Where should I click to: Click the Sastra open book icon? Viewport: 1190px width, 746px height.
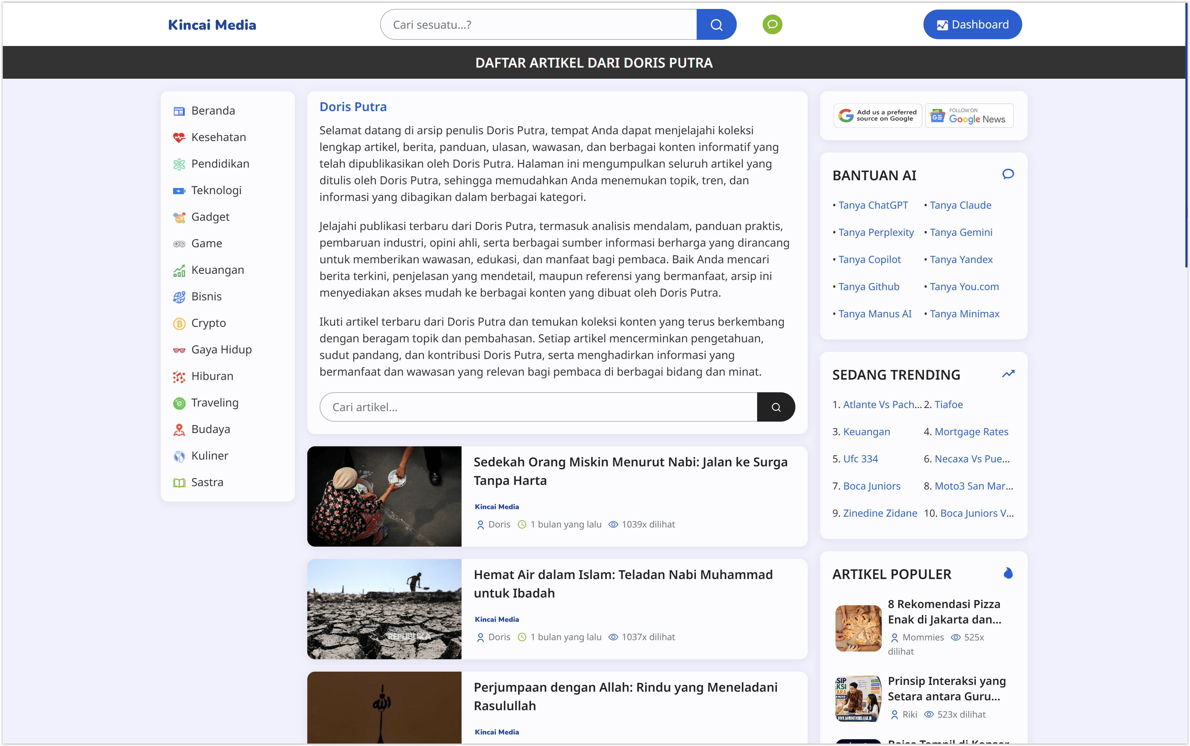179,483
